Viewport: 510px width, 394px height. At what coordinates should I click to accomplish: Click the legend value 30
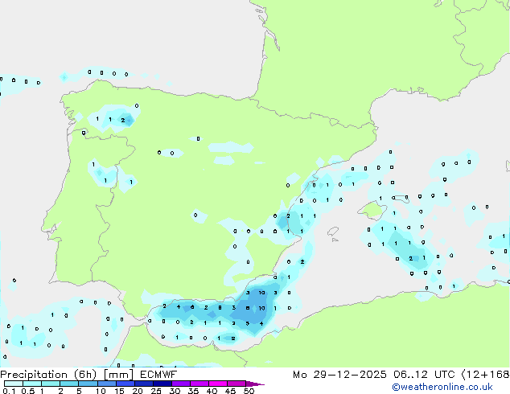175,391
